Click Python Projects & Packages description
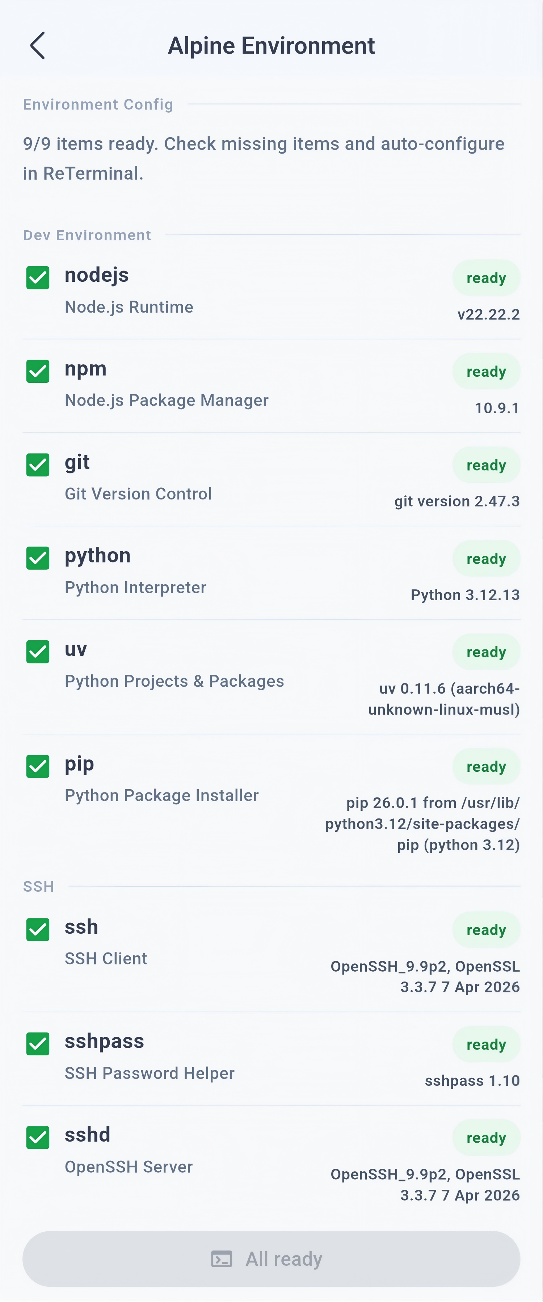This screenshot has width=543, height=1302. pos(174,681)
